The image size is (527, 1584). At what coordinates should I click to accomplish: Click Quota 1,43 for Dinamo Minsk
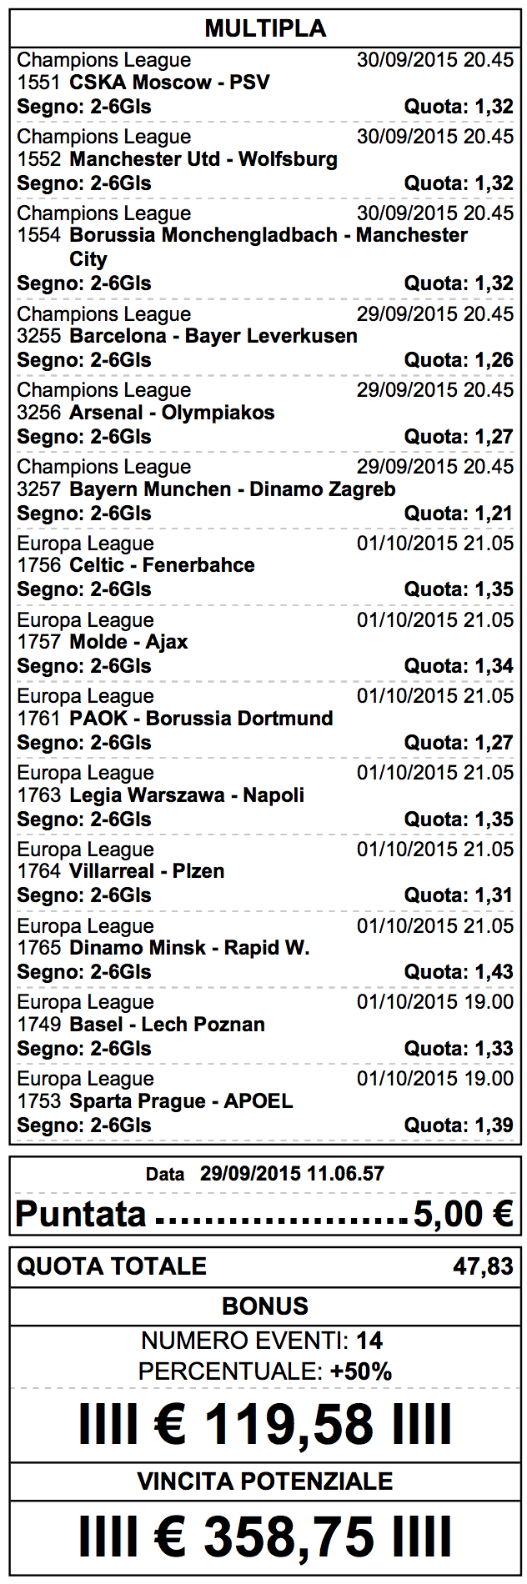pyautogui.click(x=459, y=972)
